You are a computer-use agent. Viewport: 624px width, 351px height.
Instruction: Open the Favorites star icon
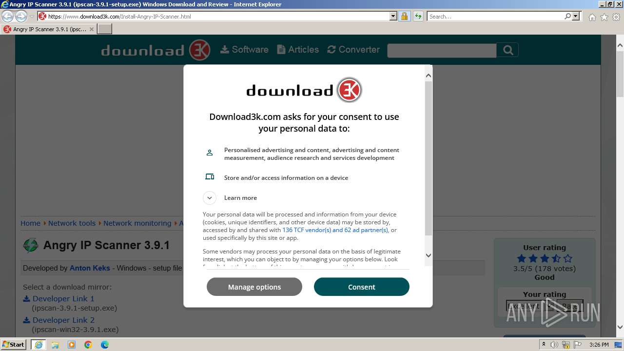[x=604, y=17]
